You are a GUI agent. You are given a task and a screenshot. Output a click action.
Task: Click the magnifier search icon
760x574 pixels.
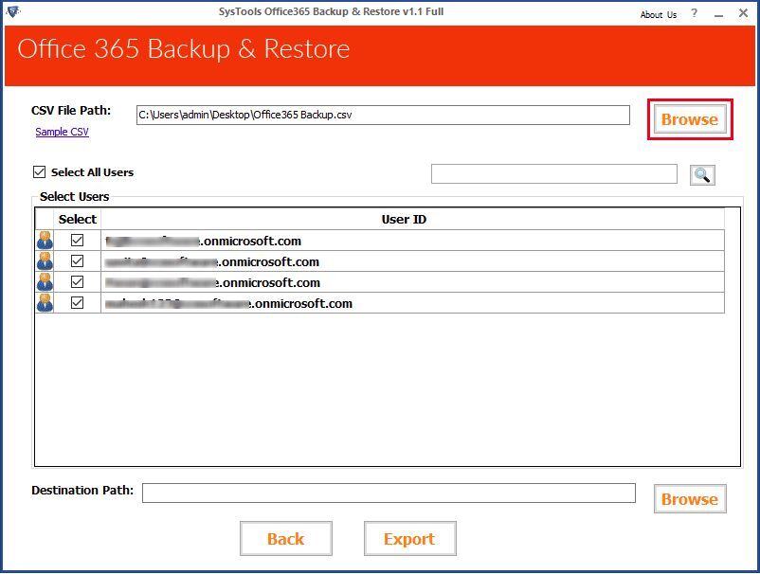click(702, 174)
